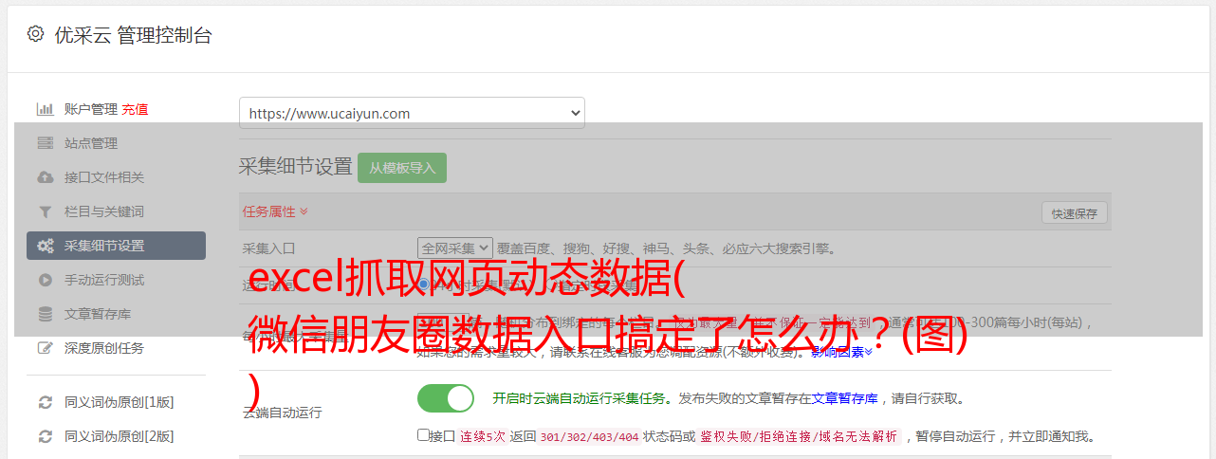Click the green 从模板导入 button
Image resolution: width=1216 pixels, height=459 pixels.
(x=402, y=168)
